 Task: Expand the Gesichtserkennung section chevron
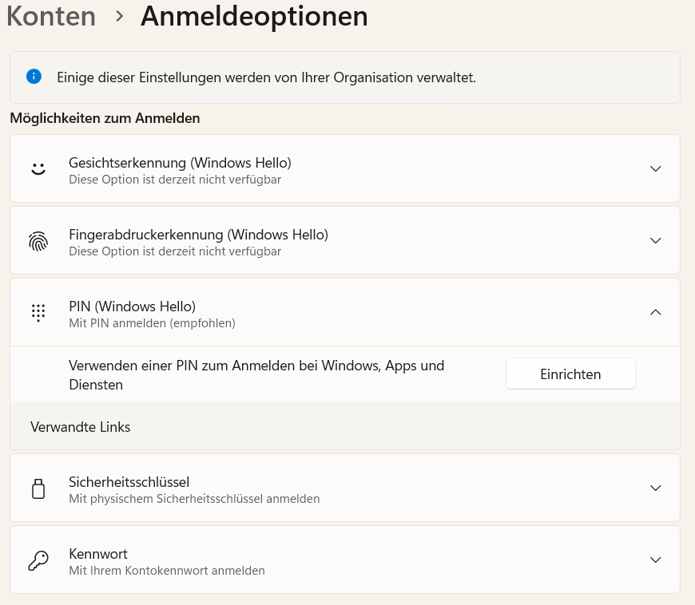point(655,168)
